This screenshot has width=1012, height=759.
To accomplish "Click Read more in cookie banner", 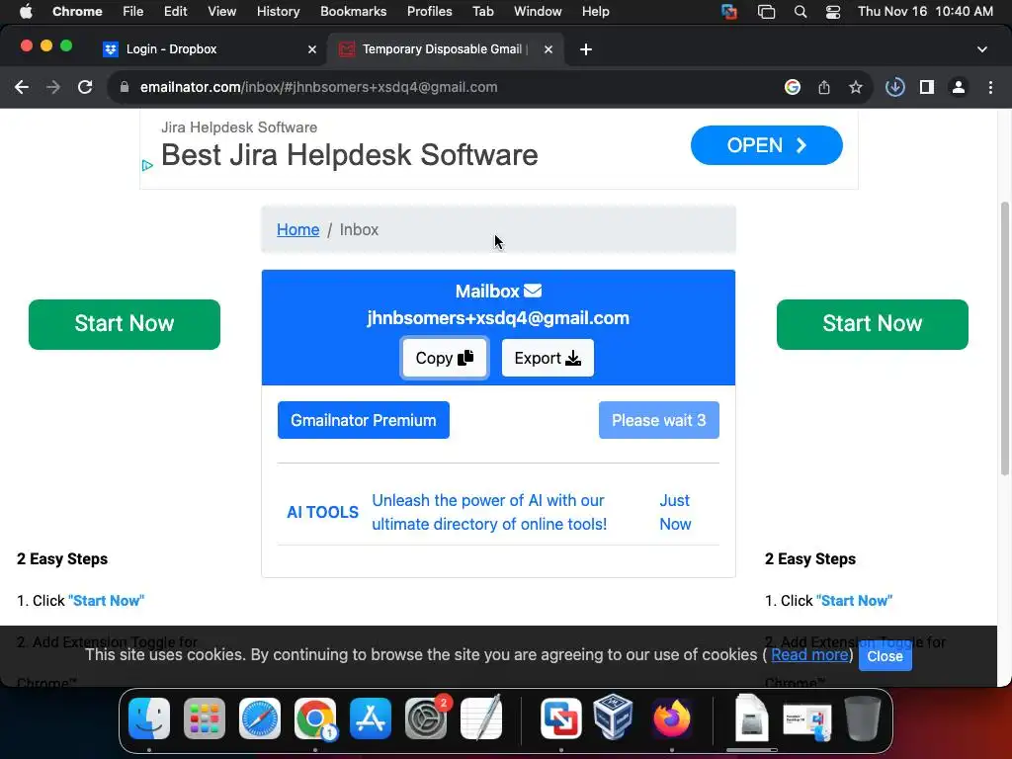I will click(810, 655).
